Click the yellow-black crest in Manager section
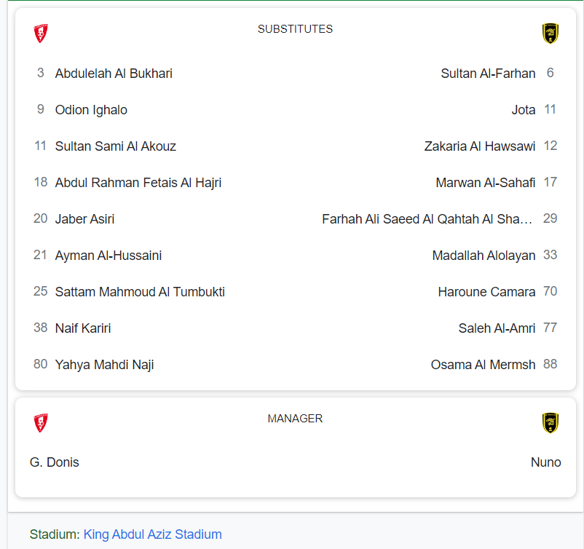 pyautogui.click(x=550, y=423)
